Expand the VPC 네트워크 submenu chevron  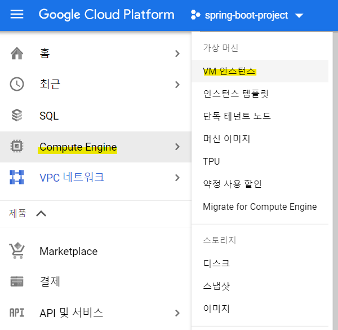[177, 178]
